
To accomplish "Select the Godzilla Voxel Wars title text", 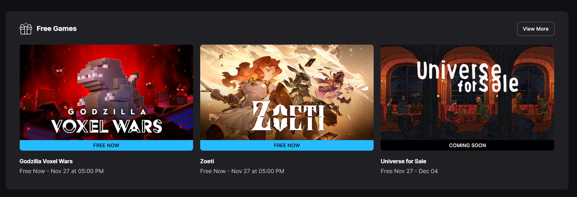I will tap(46, 161).
